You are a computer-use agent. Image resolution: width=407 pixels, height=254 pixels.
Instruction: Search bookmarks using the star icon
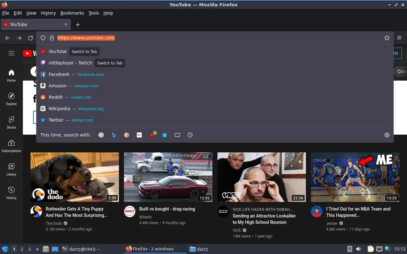[165, 135]
